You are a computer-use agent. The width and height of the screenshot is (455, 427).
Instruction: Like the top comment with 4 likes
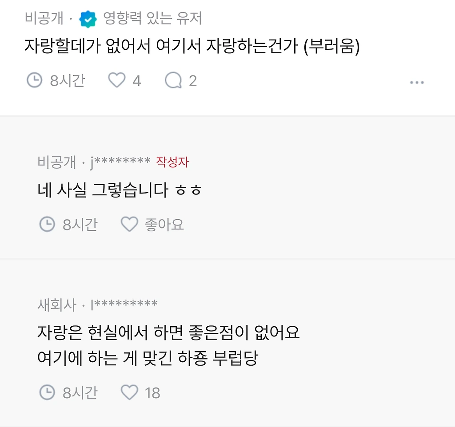117,80
